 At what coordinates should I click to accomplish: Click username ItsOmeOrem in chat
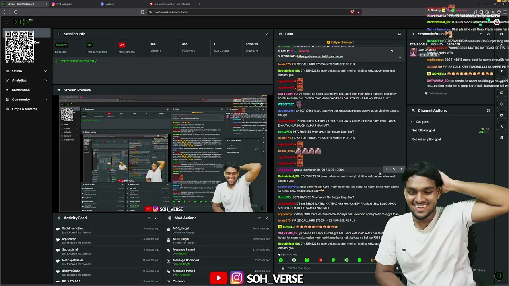click(x=286, y=111)
